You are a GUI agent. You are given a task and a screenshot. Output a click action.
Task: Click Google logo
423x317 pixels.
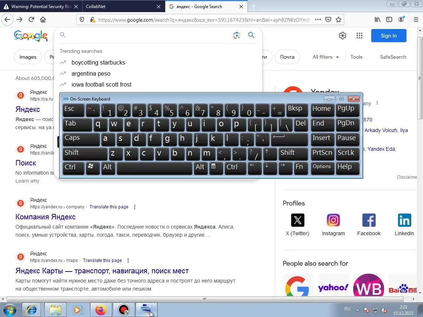pyautogui.click(x=31, y=36)
